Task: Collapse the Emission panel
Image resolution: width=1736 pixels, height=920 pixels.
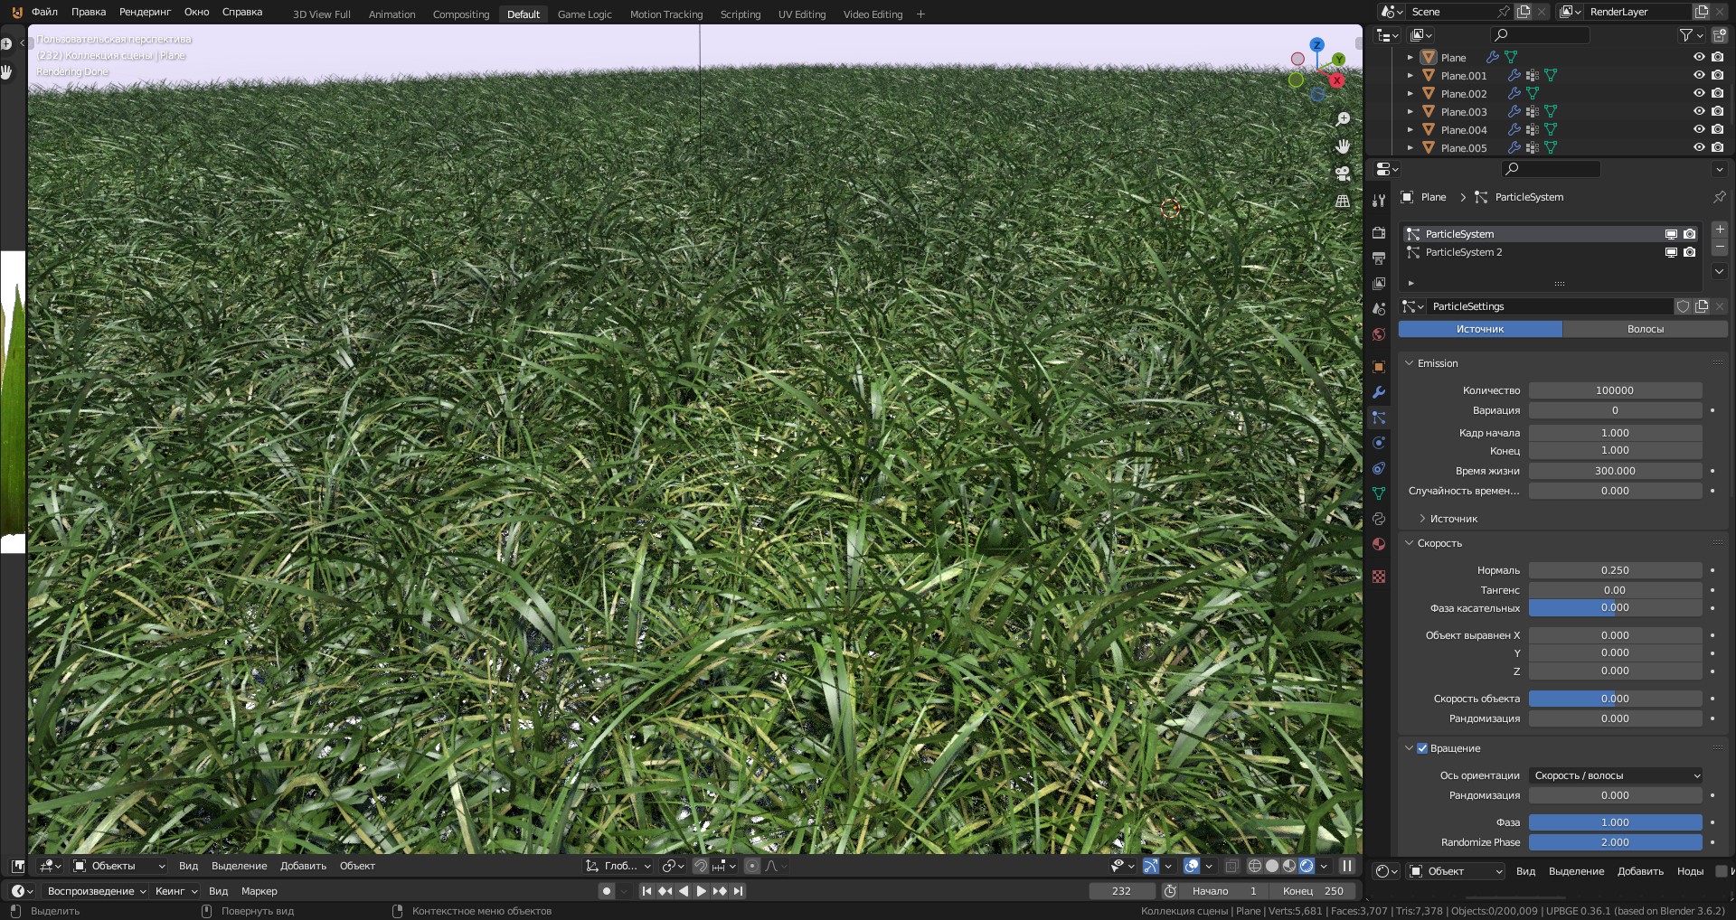Action: click(x=1409, y=363)
